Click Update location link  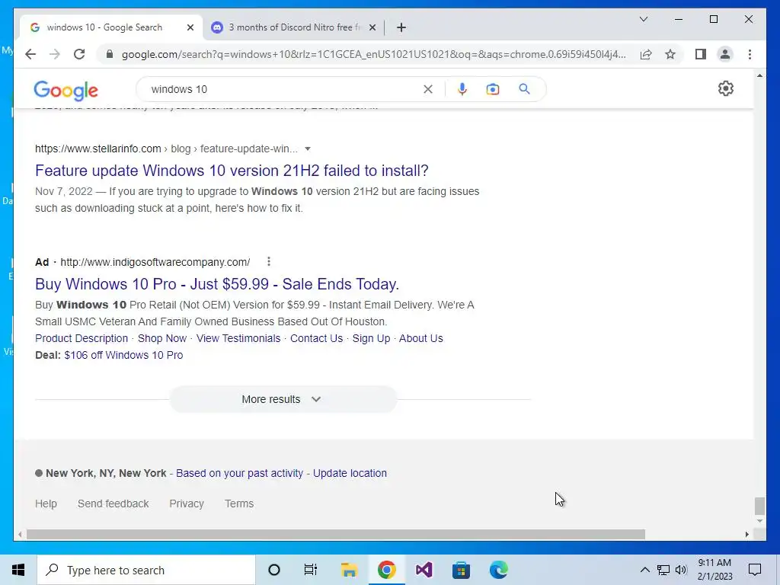point(350,473)
